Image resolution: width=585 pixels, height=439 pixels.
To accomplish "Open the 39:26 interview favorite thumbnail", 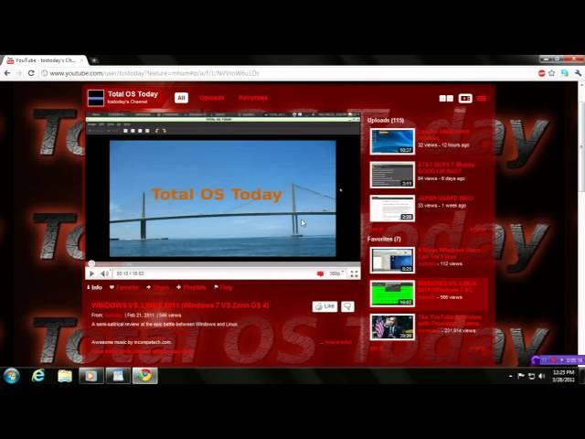I will tap(392, 327).
